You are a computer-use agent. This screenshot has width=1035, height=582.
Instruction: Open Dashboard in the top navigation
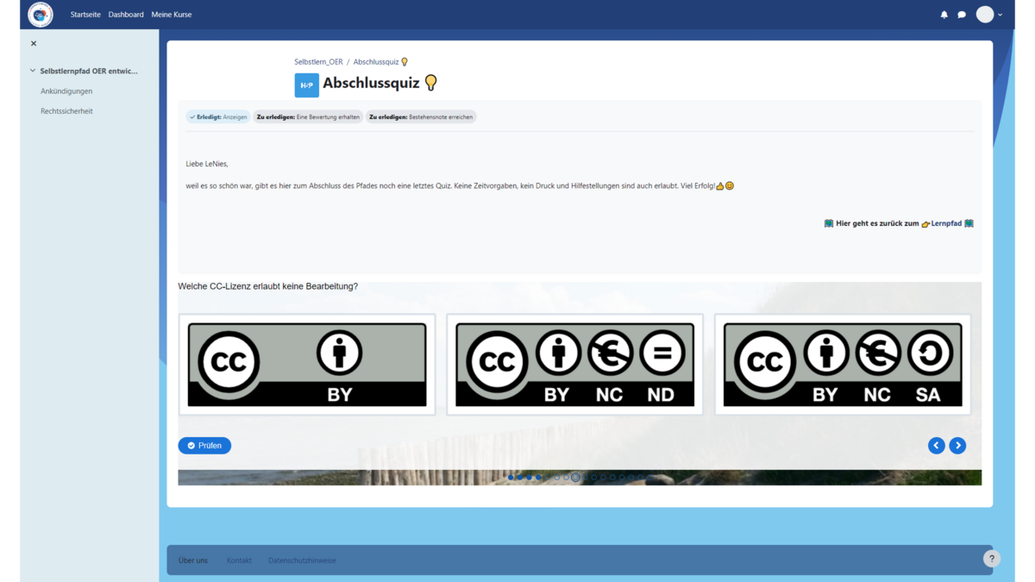pos(126,15)
